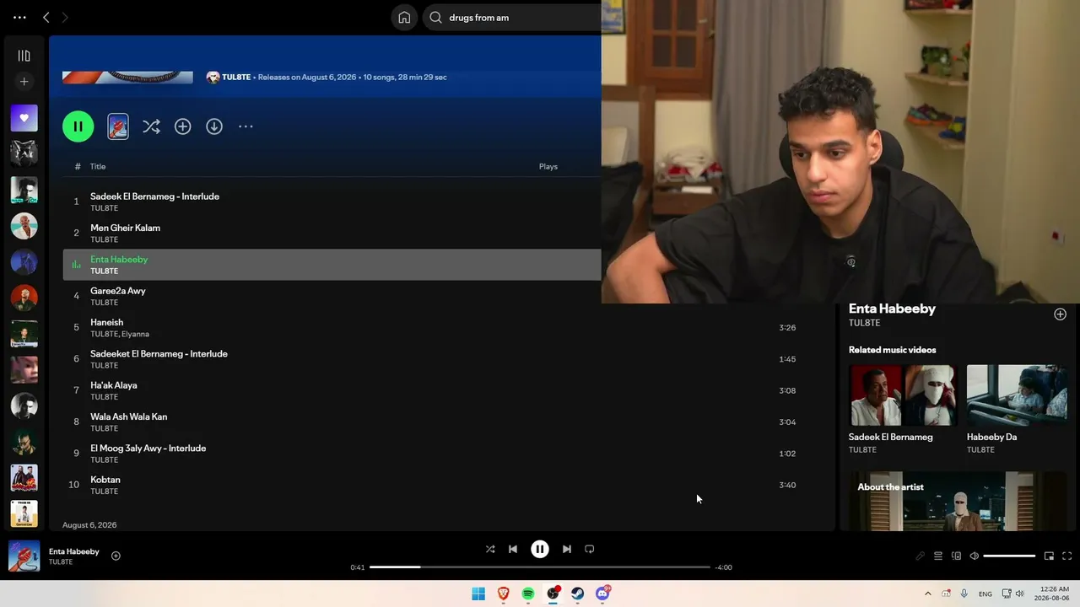The width and height of the screenshot is (1080, 607).
Task: Go to the Spotify Home button
Action: pos(404,18)
